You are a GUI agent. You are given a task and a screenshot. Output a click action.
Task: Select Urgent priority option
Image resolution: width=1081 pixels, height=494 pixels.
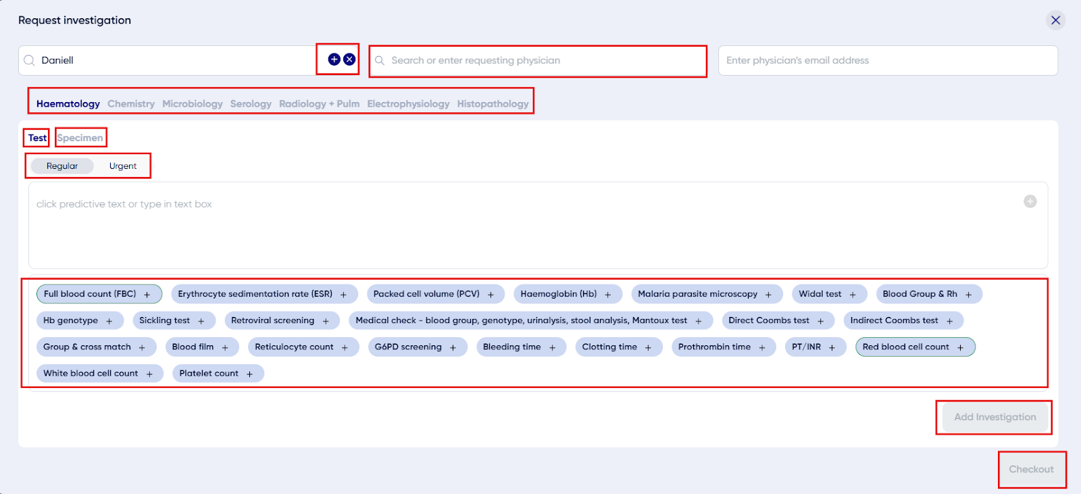coord(123,166)
